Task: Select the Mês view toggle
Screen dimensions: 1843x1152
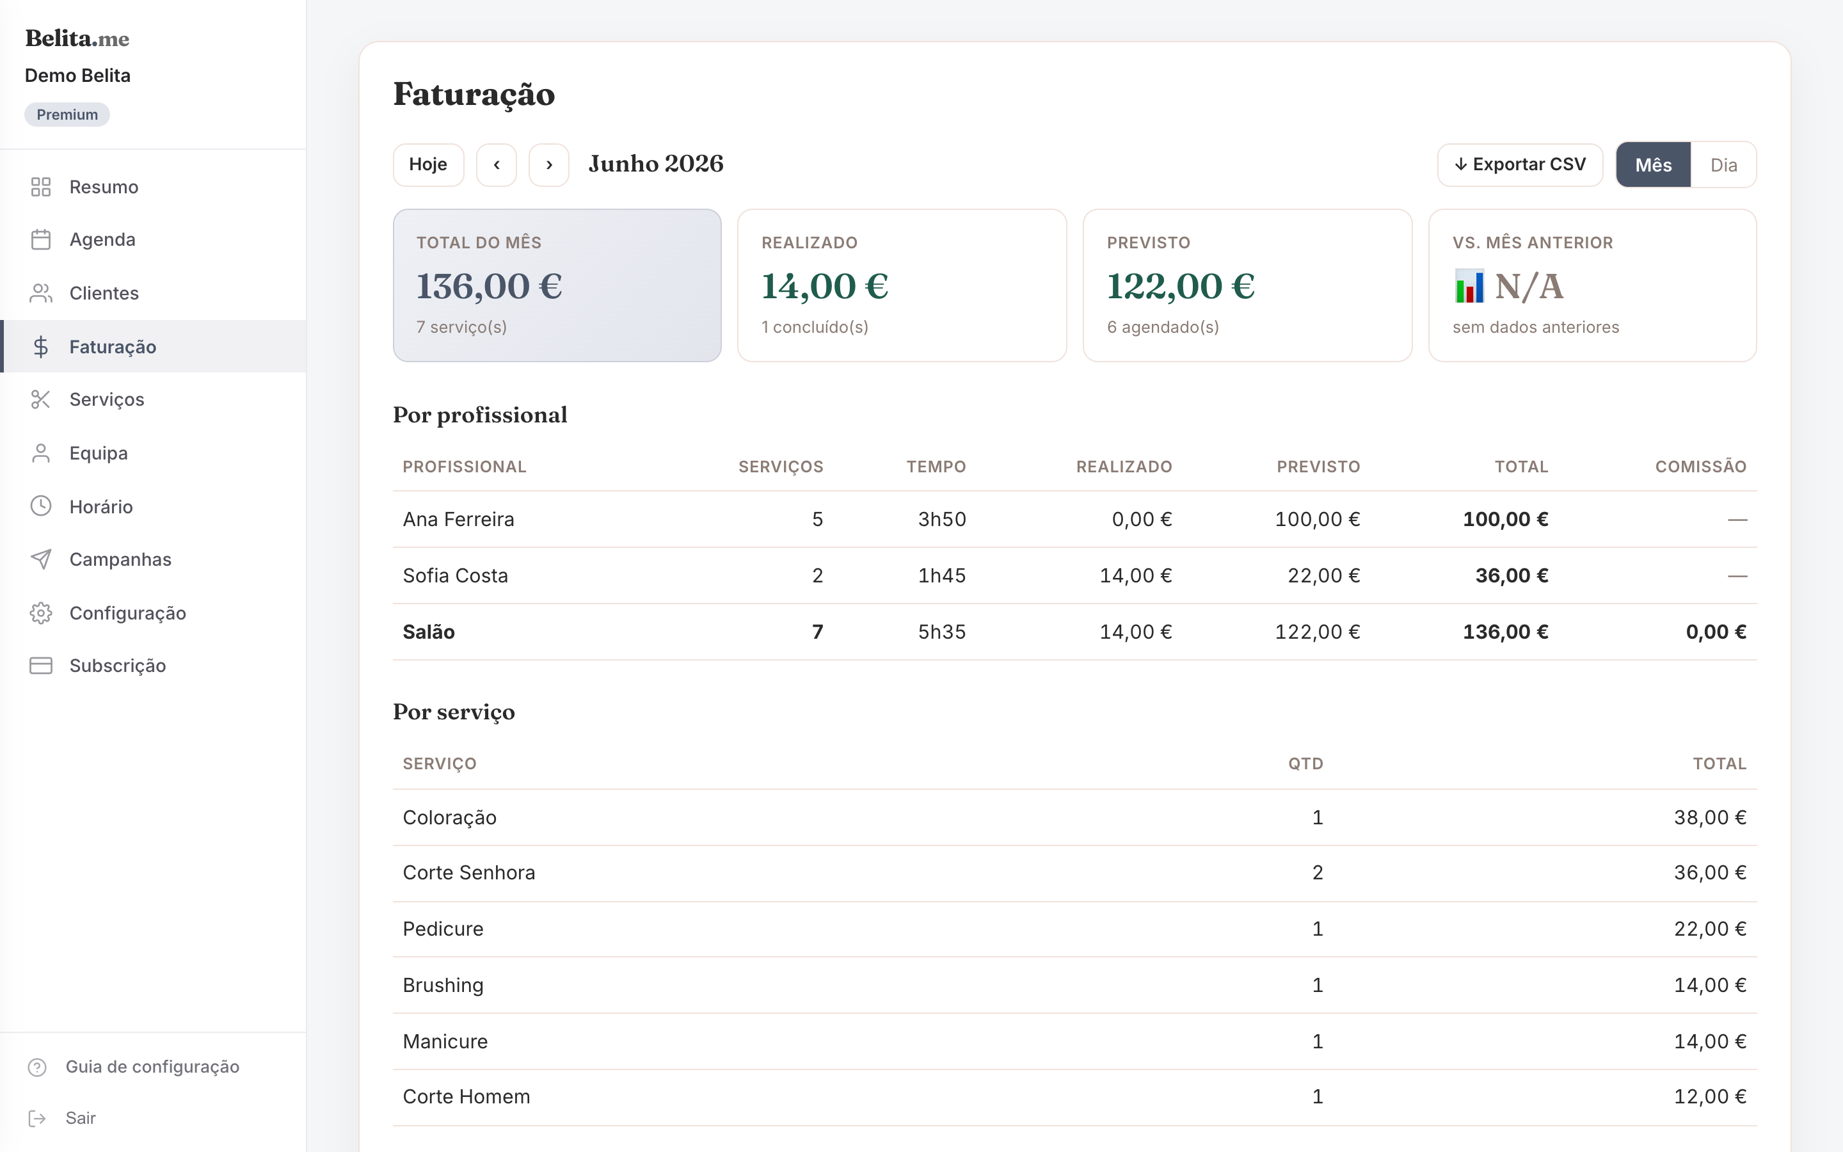Action: click(x=1654, y=164)
